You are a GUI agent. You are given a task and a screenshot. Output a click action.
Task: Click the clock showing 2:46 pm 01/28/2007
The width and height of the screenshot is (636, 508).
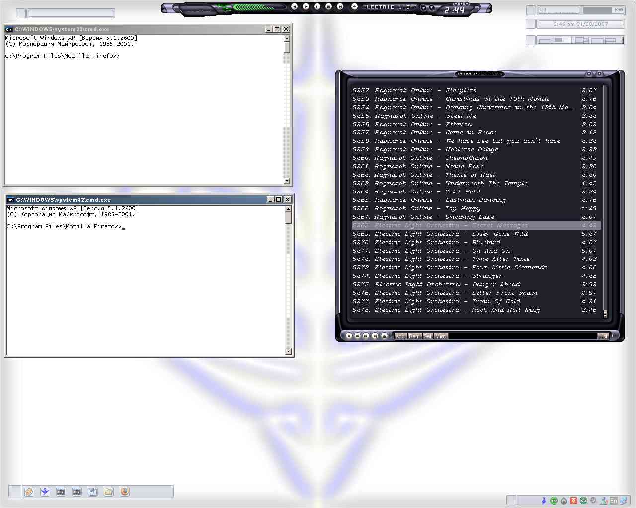pos(580,24)
